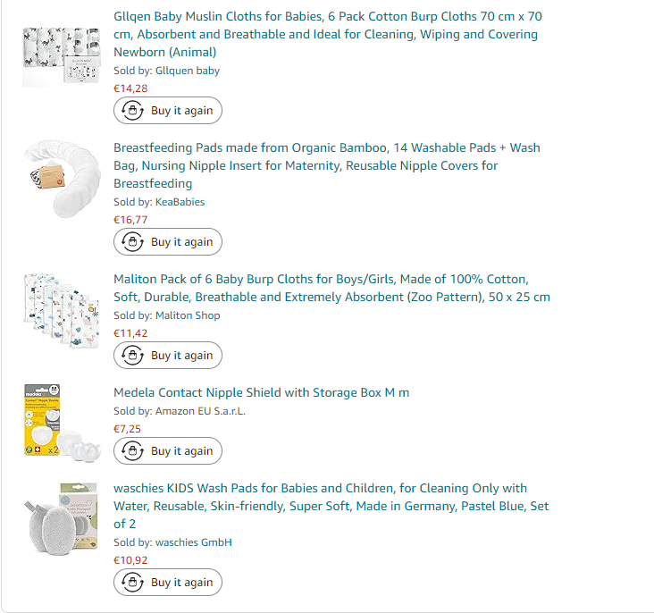654x613 pixels.
Task: View Maliton burp cloths product thumbnail
Action: point(62,308)
